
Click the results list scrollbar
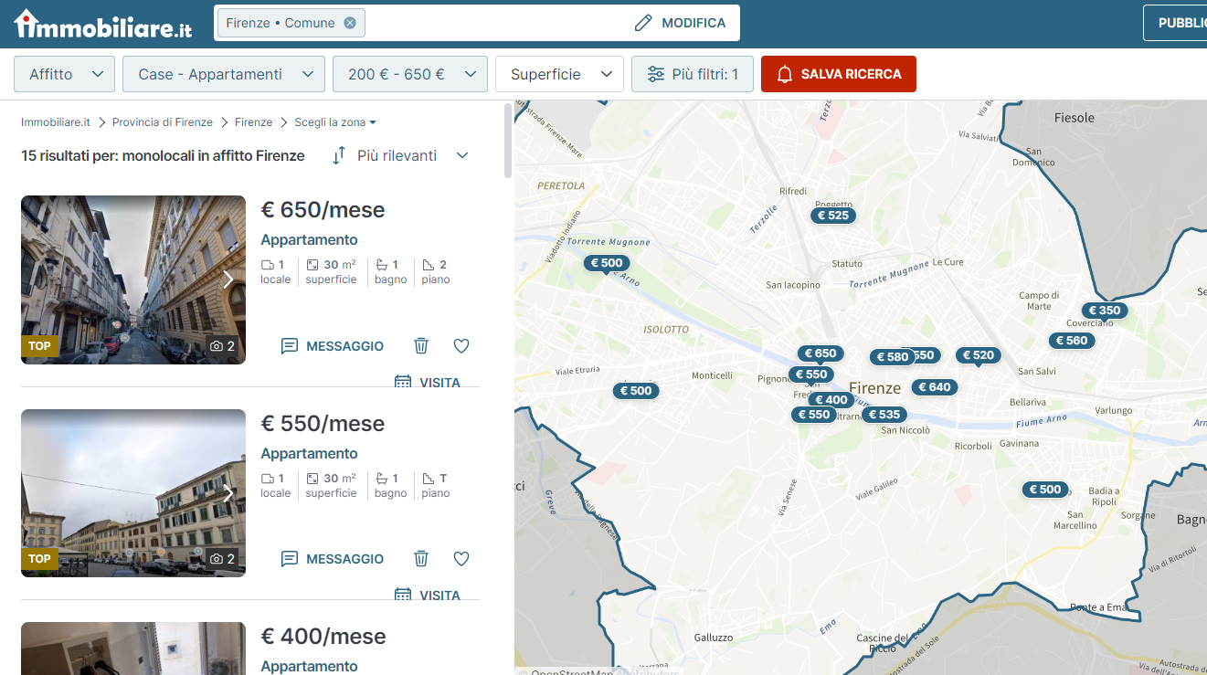[x=508, y=141]
